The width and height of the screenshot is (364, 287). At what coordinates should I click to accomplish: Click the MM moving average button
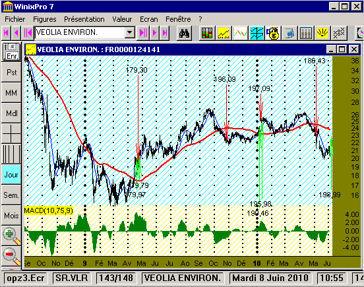(x=11, y=93)
